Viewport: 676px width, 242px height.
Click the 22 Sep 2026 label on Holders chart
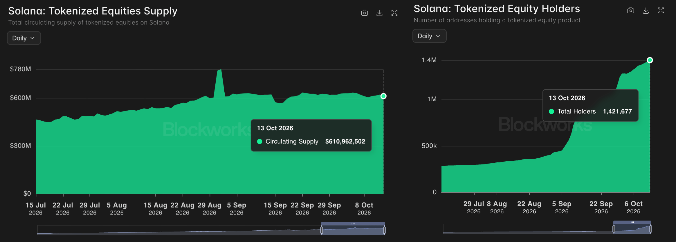(x=601, y=208)
